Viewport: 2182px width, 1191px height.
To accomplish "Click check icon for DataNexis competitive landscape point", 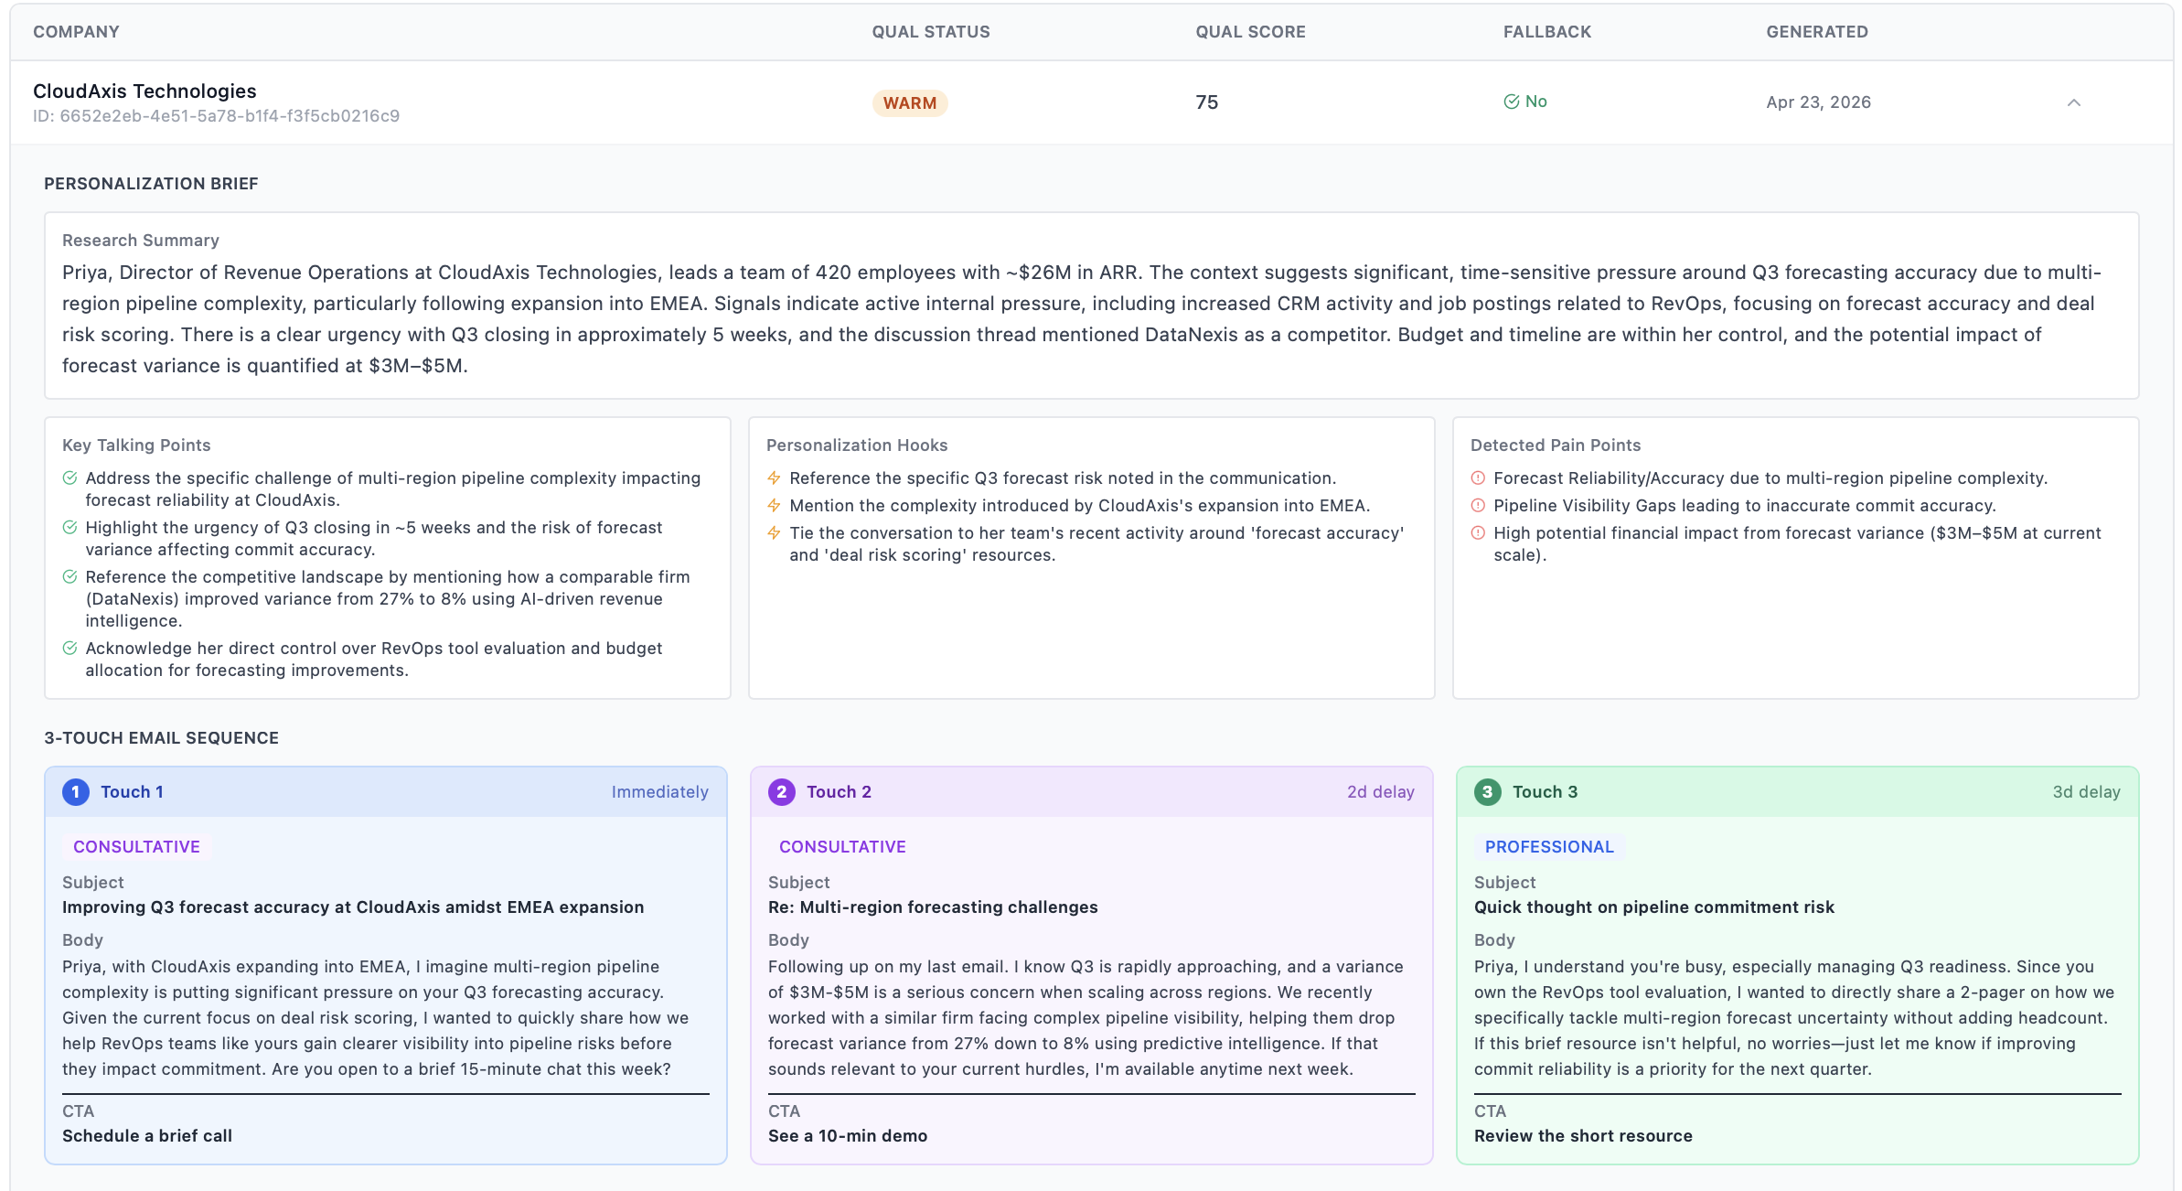I will tap(70, 577).
